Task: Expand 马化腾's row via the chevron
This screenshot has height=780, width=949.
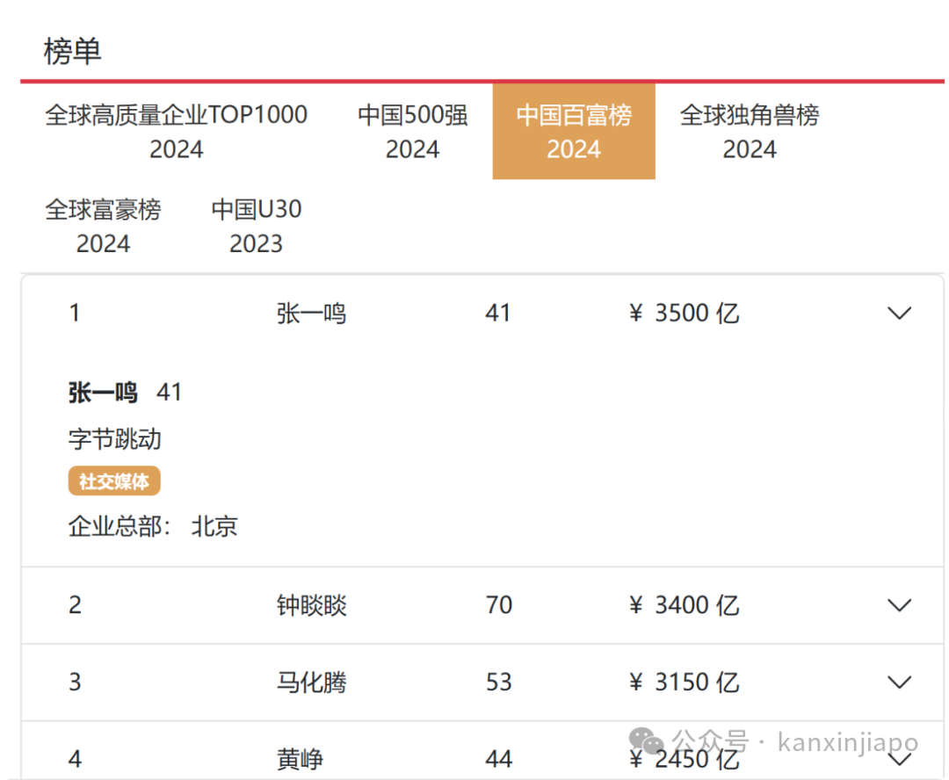Action: pyautogui.click(x=899, y=682)
